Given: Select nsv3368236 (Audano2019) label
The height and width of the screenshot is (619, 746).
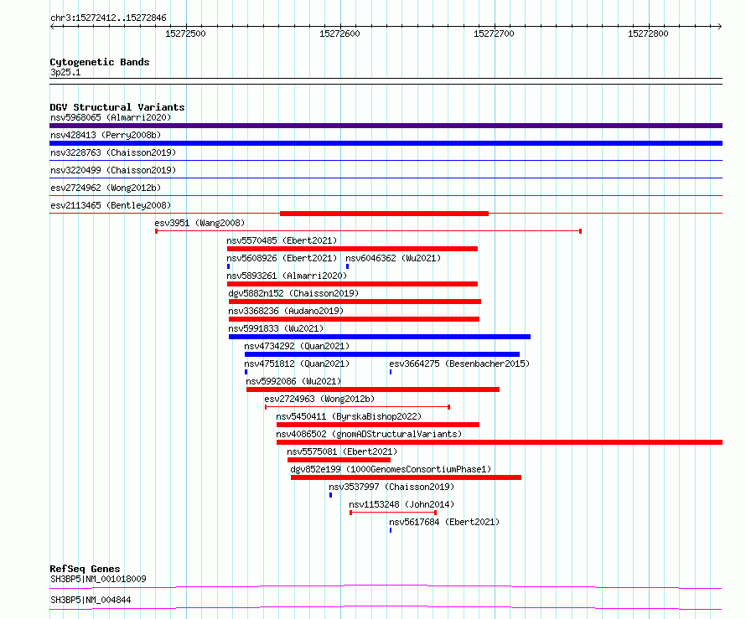Looking at the screenshot, I should tap(286, 311).
